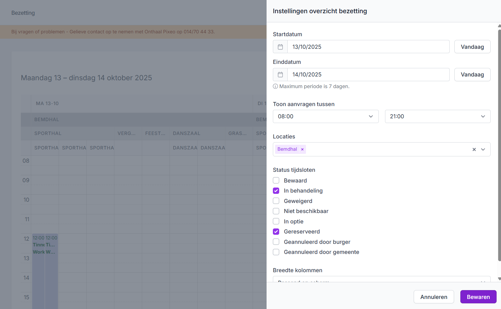Click the settings panel vertical scrollbar
This screenshot has width=501, height=309.
click(499, 145)
